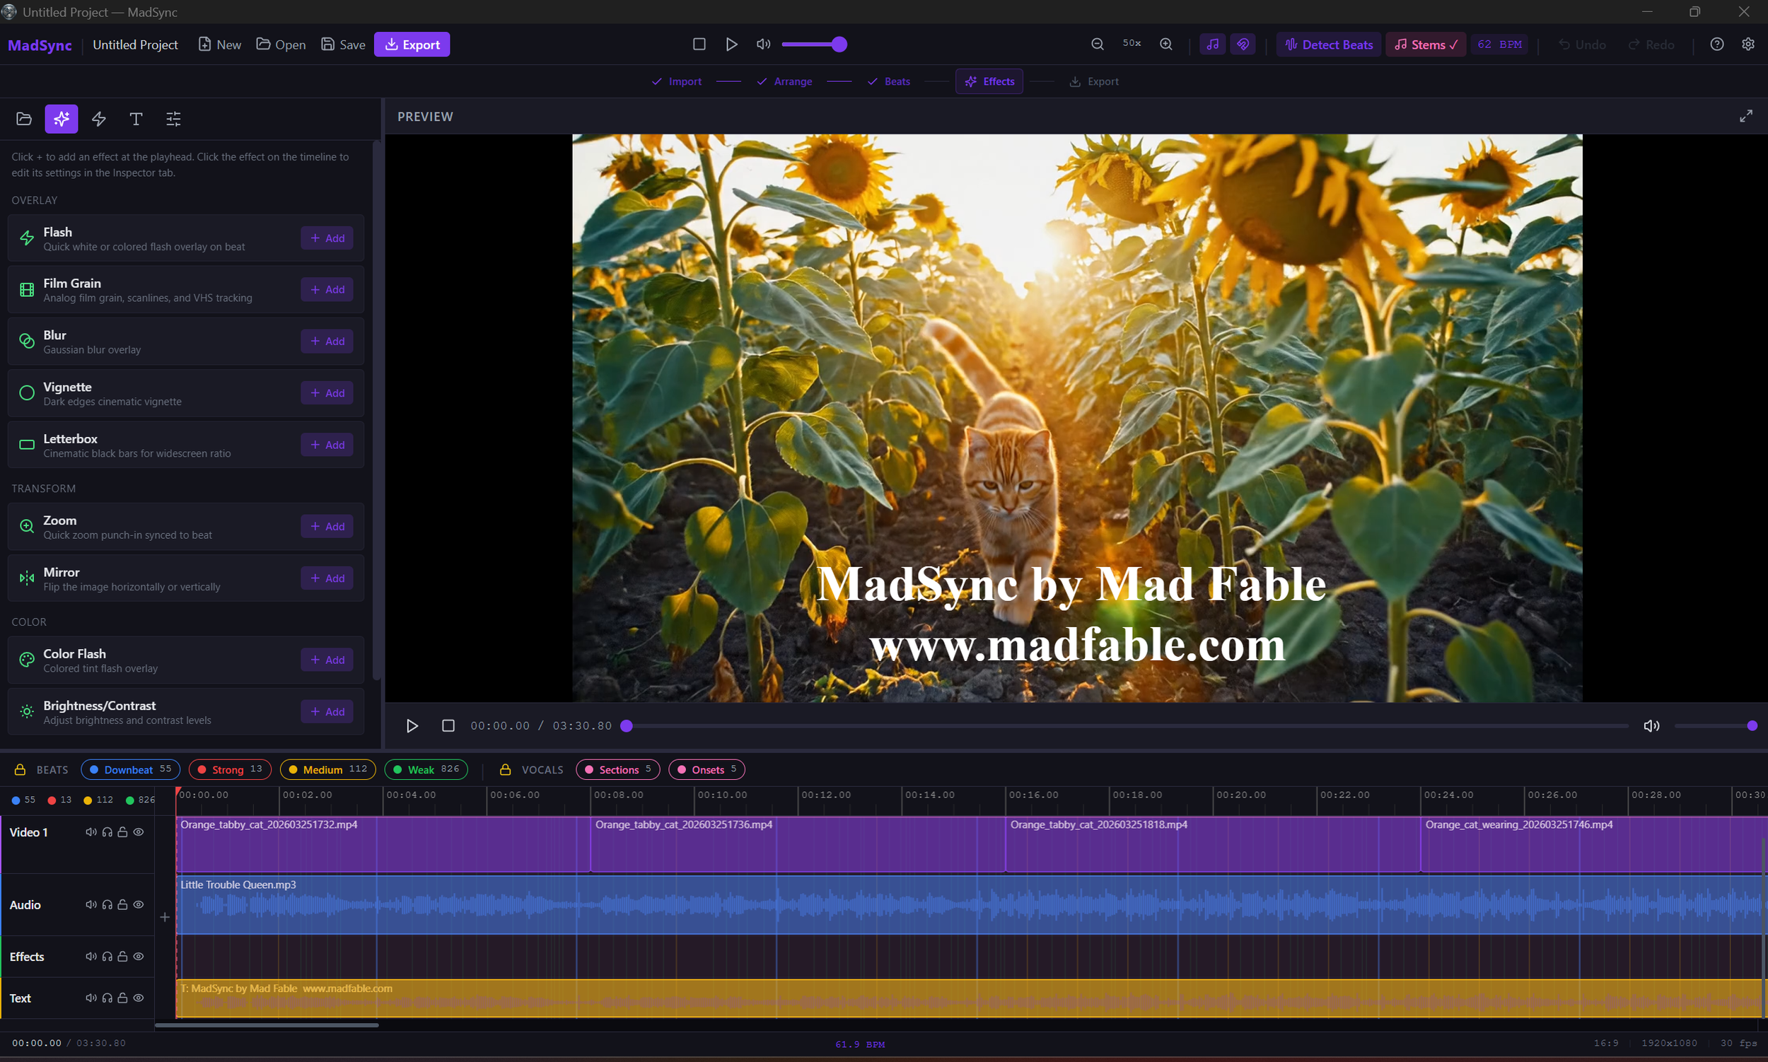Switch to the Arrange workflow step
This screenshot has height=1062, width=1768.
(793, 81)
